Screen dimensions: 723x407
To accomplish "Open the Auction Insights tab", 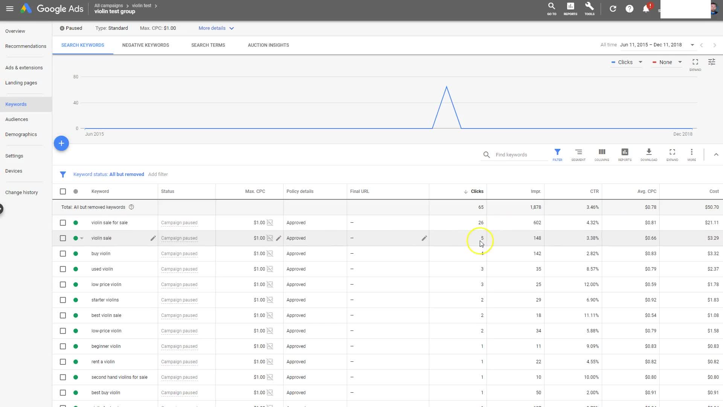I will click(268, 45).
